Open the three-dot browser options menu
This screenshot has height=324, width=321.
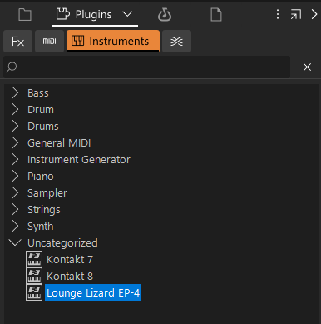[278, 14]
